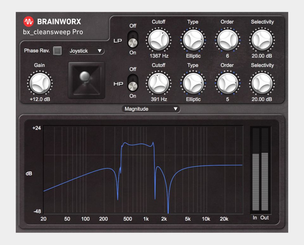Viewport: 304px width, 245px height.
Task: Click the LP Selectivity knob
Action: point(262,40)
